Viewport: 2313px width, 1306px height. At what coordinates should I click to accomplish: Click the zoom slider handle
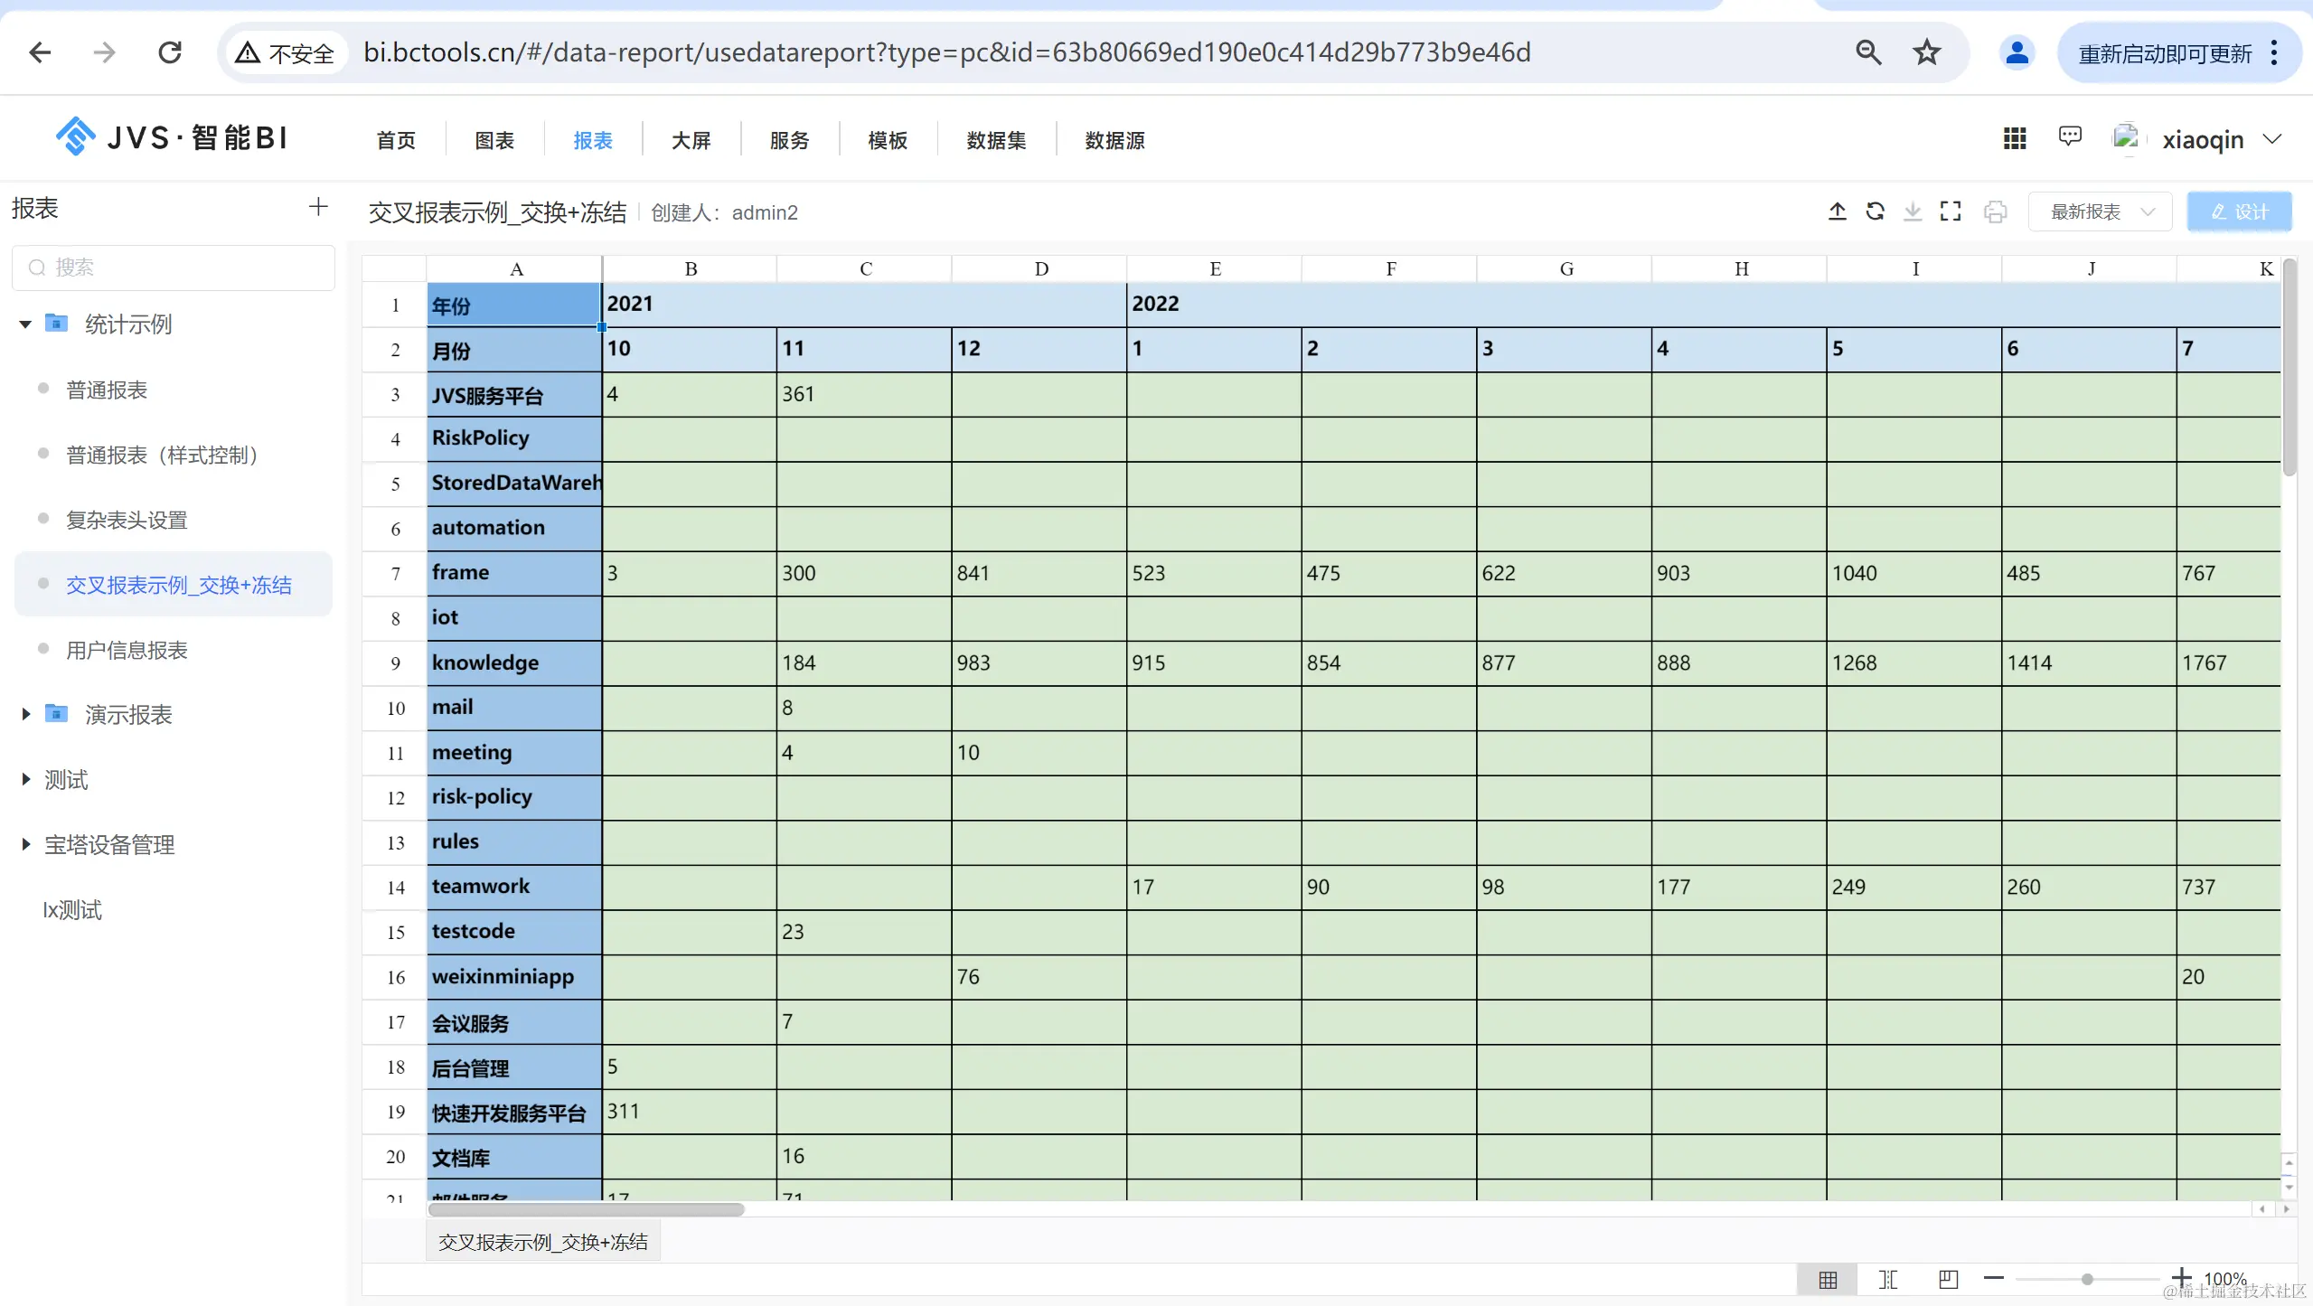coord(2086,1279)
